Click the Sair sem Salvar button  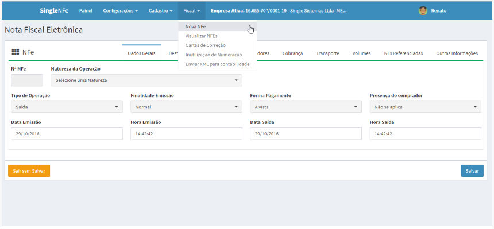tap(29, 170)
